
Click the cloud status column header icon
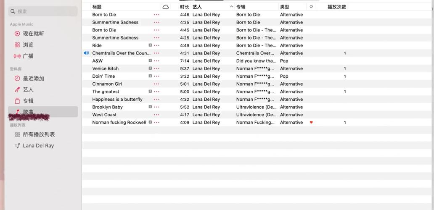coord(166,7)
